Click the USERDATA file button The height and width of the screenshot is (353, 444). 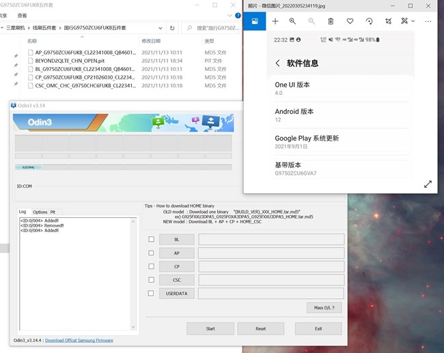coord(177,294)
